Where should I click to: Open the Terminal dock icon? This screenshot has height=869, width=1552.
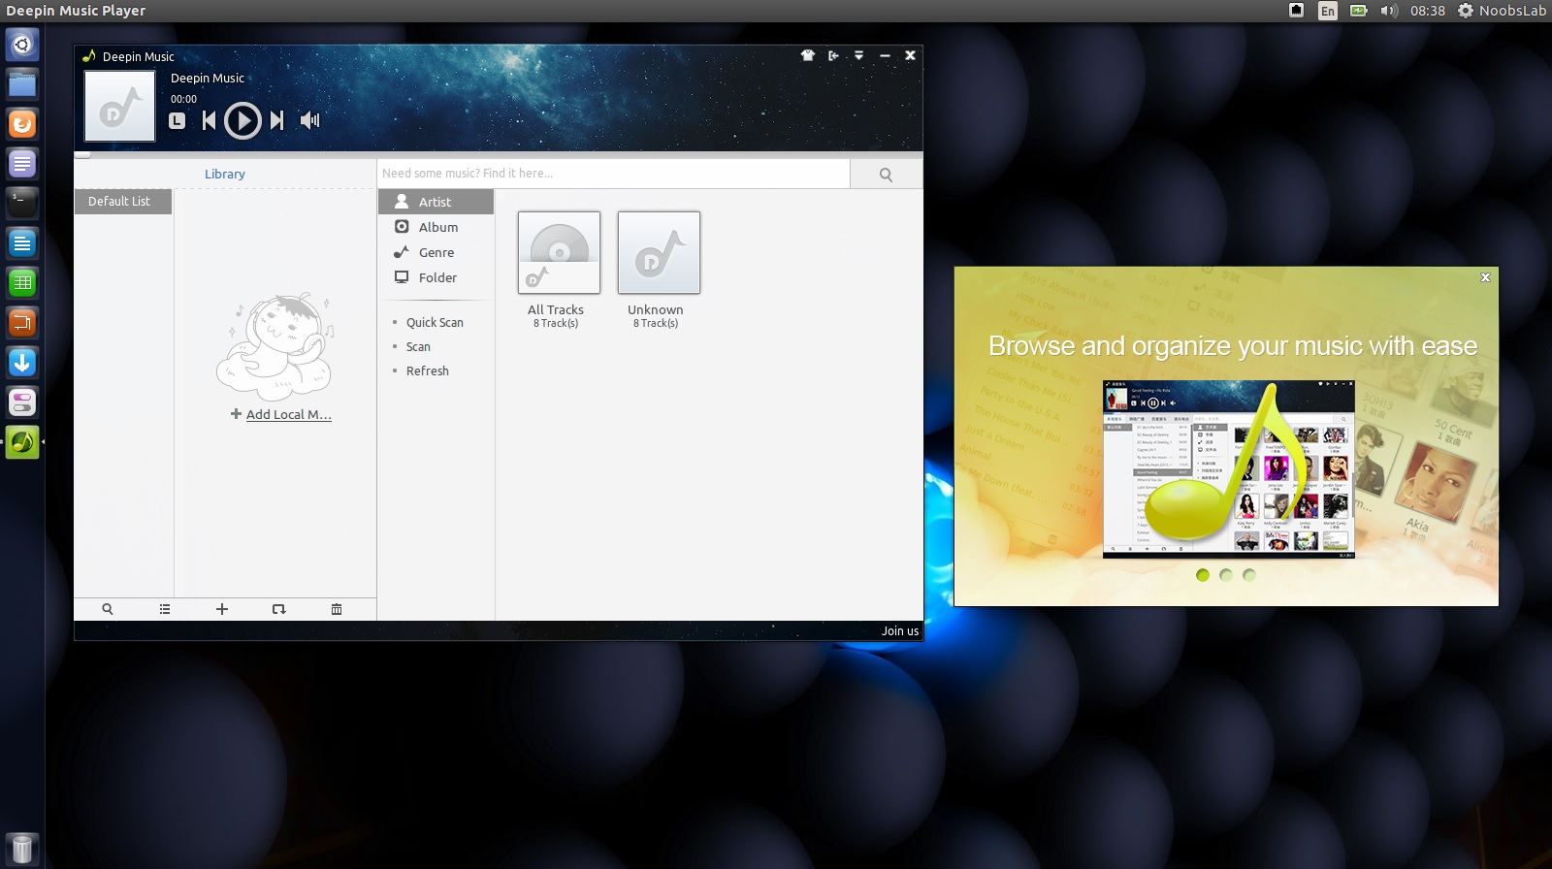22,204
